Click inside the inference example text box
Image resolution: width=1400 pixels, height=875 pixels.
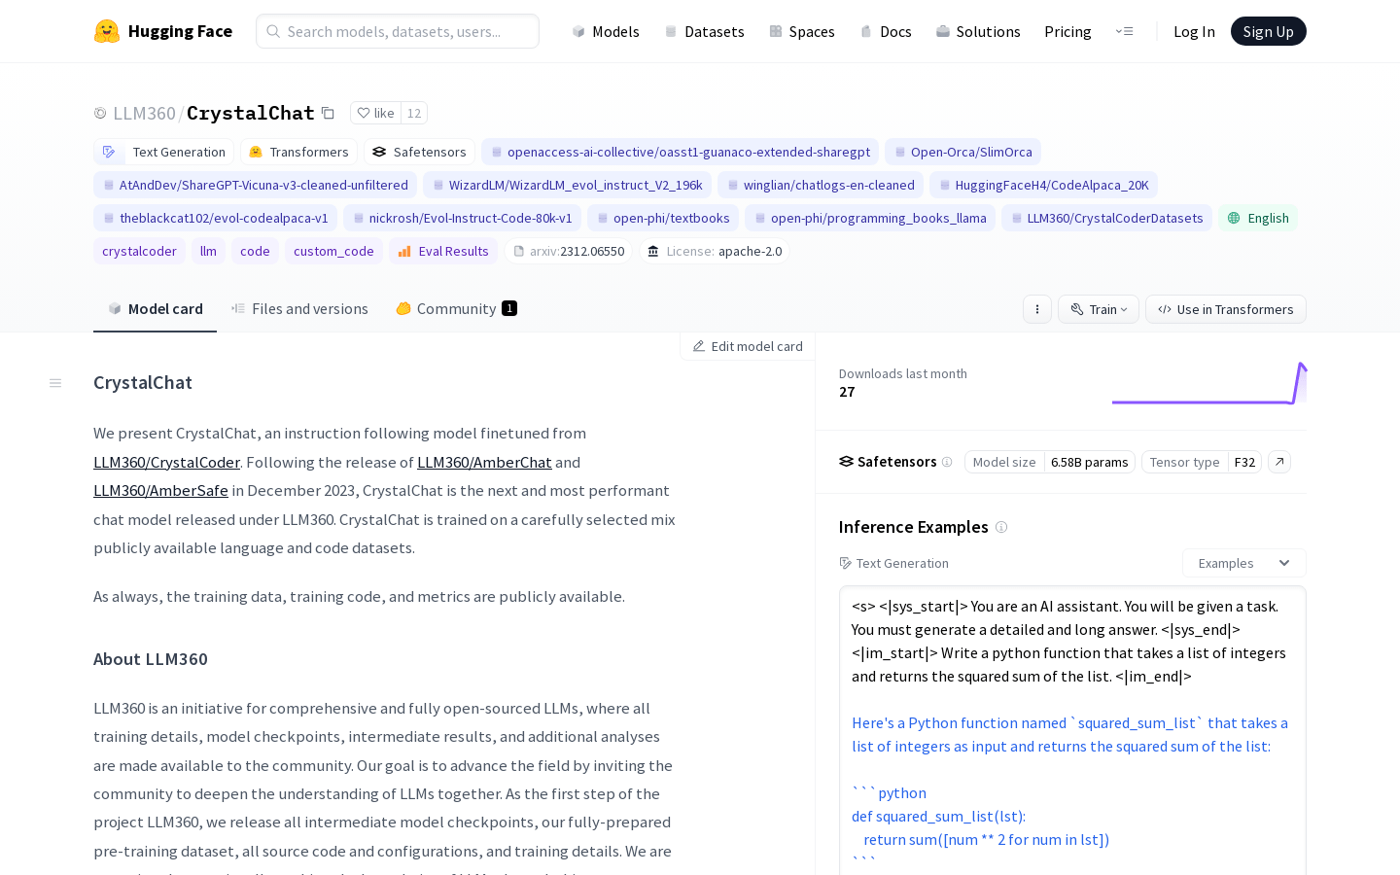[x=1072, y=729]
